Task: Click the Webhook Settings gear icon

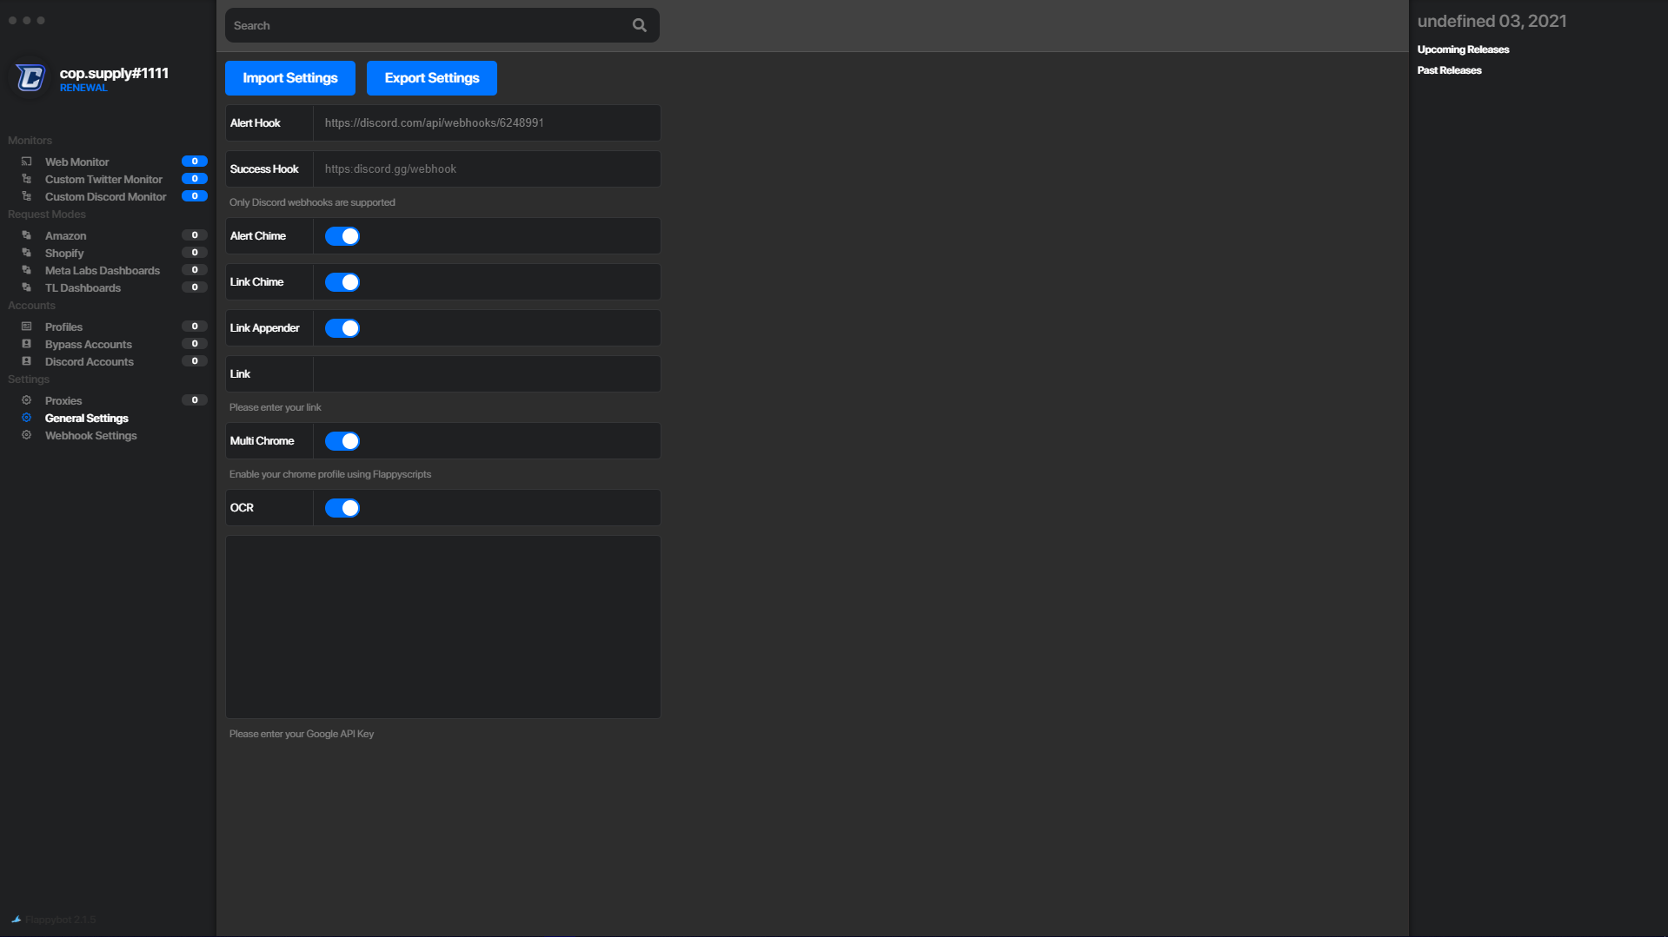Action: pos(27,435)
